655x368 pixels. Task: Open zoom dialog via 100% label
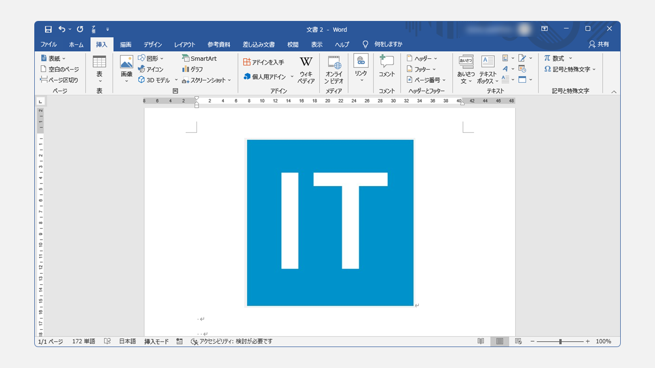[x=603, y=341]
